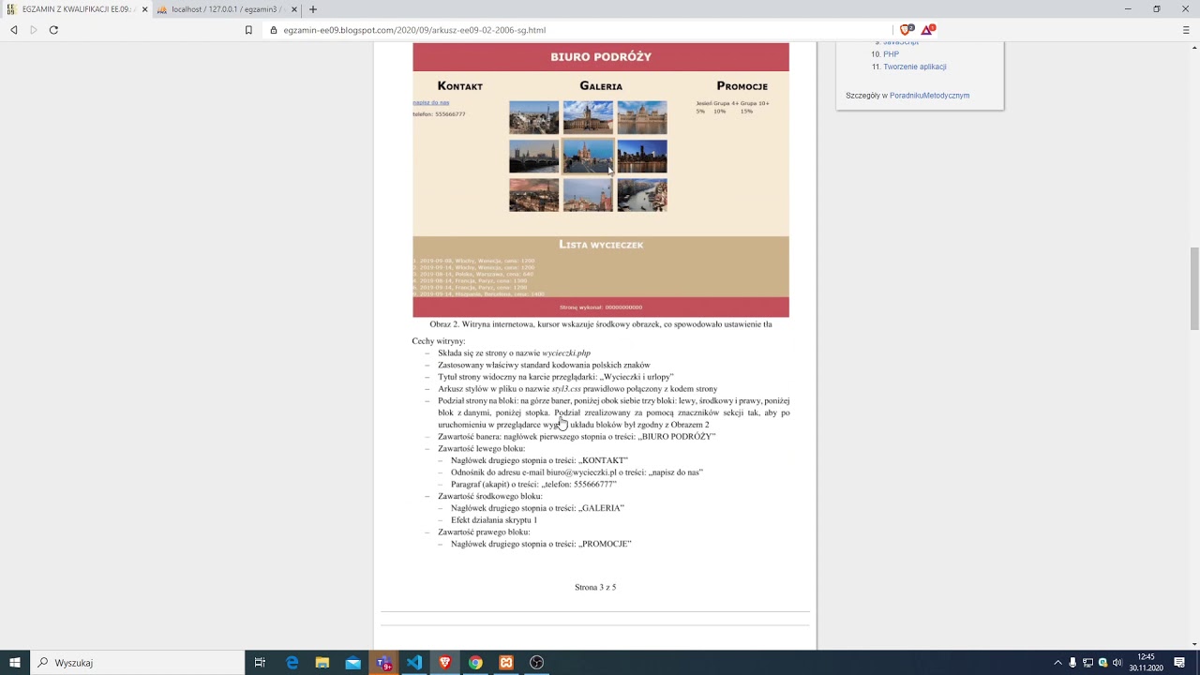The image size is (1200, 675).
Task: Click the Brave browser taskbar icon
Action: (x=444, y=663)
